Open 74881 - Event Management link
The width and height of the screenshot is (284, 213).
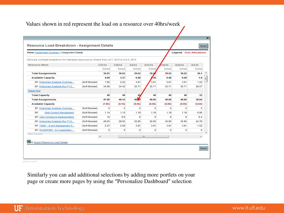pyautogui.click(x=57, y=126)
